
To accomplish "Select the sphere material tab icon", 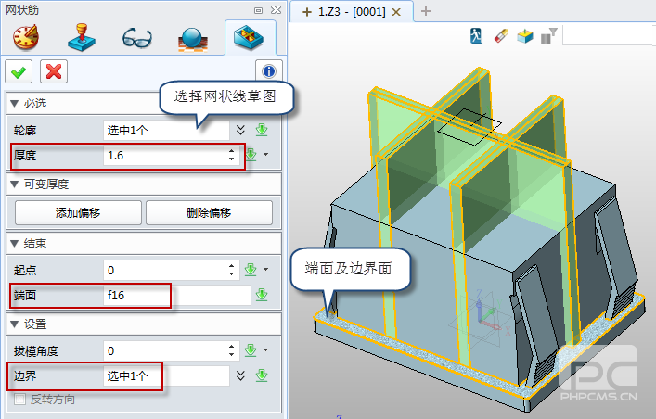I will point(194,38).
